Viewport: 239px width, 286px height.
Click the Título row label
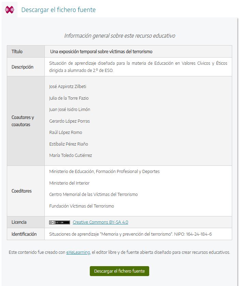17,51
